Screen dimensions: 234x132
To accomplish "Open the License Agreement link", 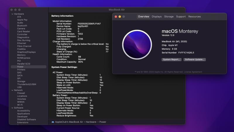I will pyautogui.click(x=192, y=72).
